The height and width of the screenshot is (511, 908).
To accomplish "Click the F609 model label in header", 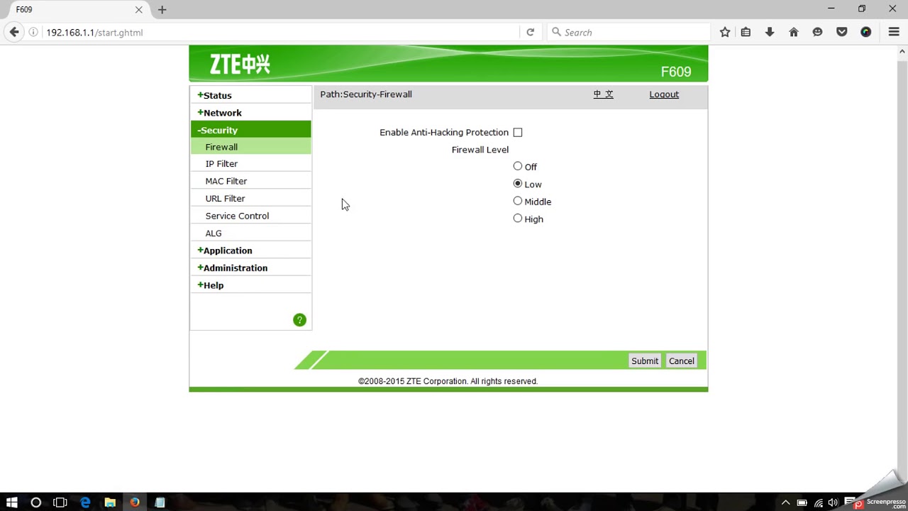I will tap(676, 72).
